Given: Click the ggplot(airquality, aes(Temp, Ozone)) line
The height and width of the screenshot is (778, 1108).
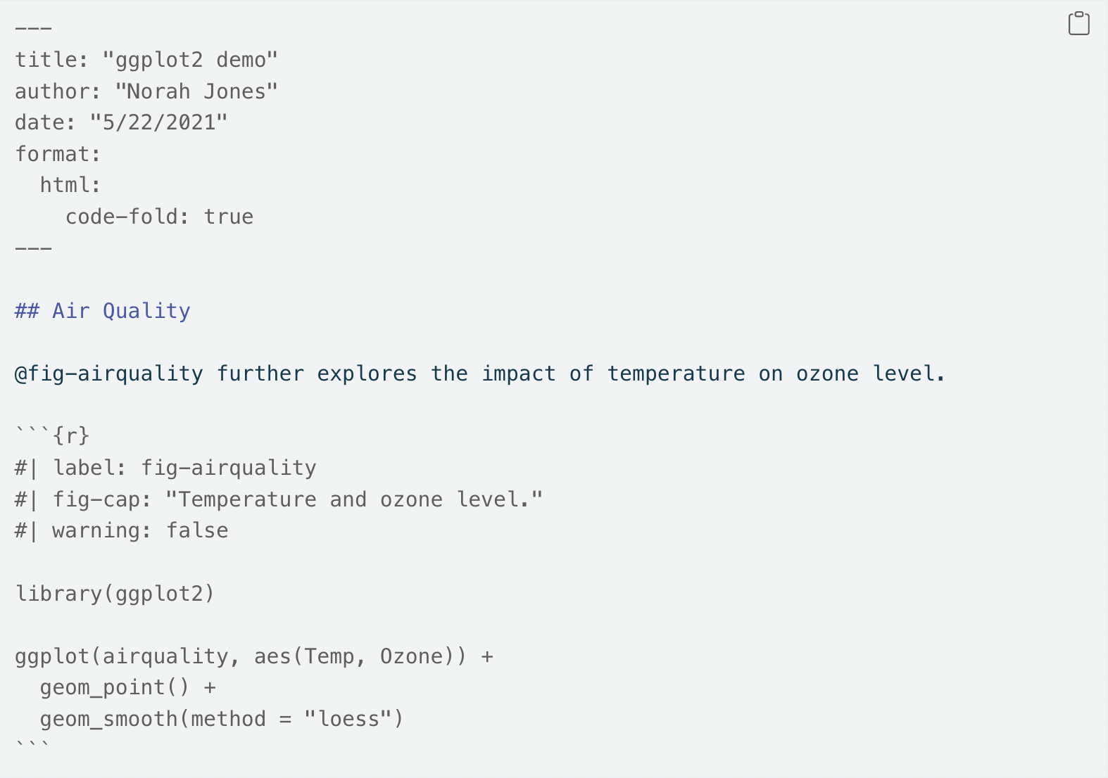Looking at the screenshot, I should [254, 656].
